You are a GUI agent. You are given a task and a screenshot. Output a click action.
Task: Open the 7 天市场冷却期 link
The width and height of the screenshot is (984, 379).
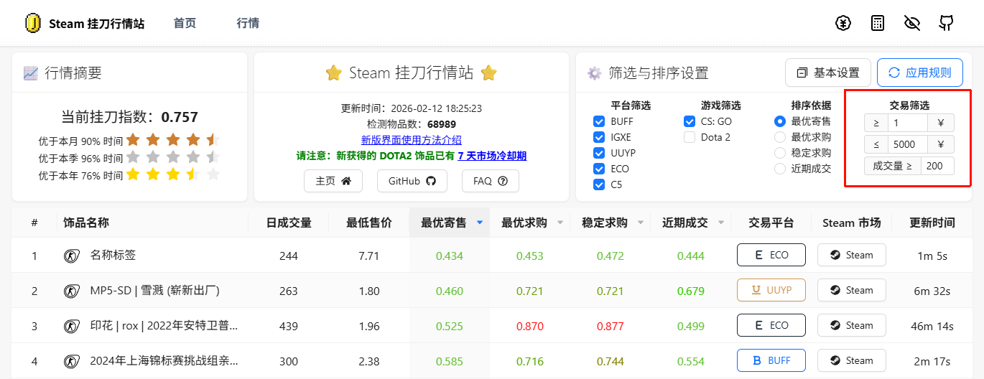(492, 156)
